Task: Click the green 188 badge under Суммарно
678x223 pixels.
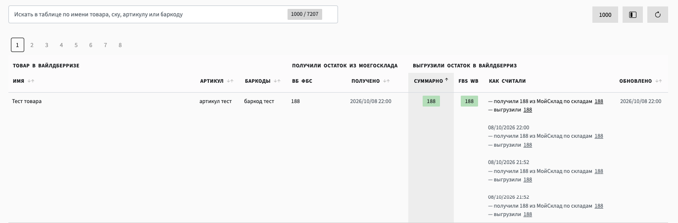Action: 431,101
